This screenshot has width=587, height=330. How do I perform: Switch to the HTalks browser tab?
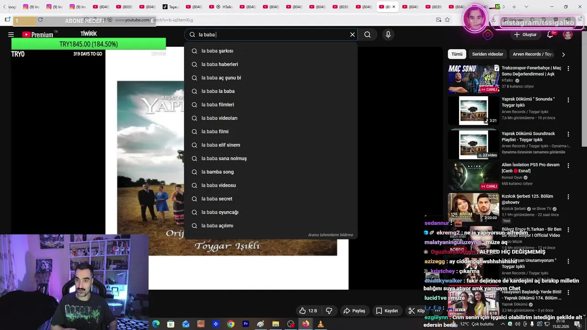[x=222, y=7]
